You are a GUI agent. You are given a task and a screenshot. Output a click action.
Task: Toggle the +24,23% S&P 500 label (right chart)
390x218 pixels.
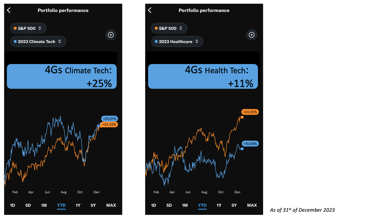pyautogui.click(x=250, y=112)
